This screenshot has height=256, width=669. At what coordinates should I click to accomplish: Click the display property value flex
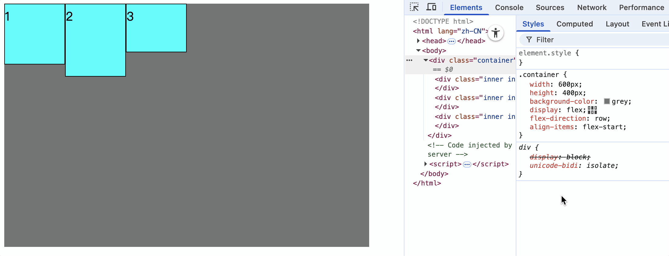point(574,110)
